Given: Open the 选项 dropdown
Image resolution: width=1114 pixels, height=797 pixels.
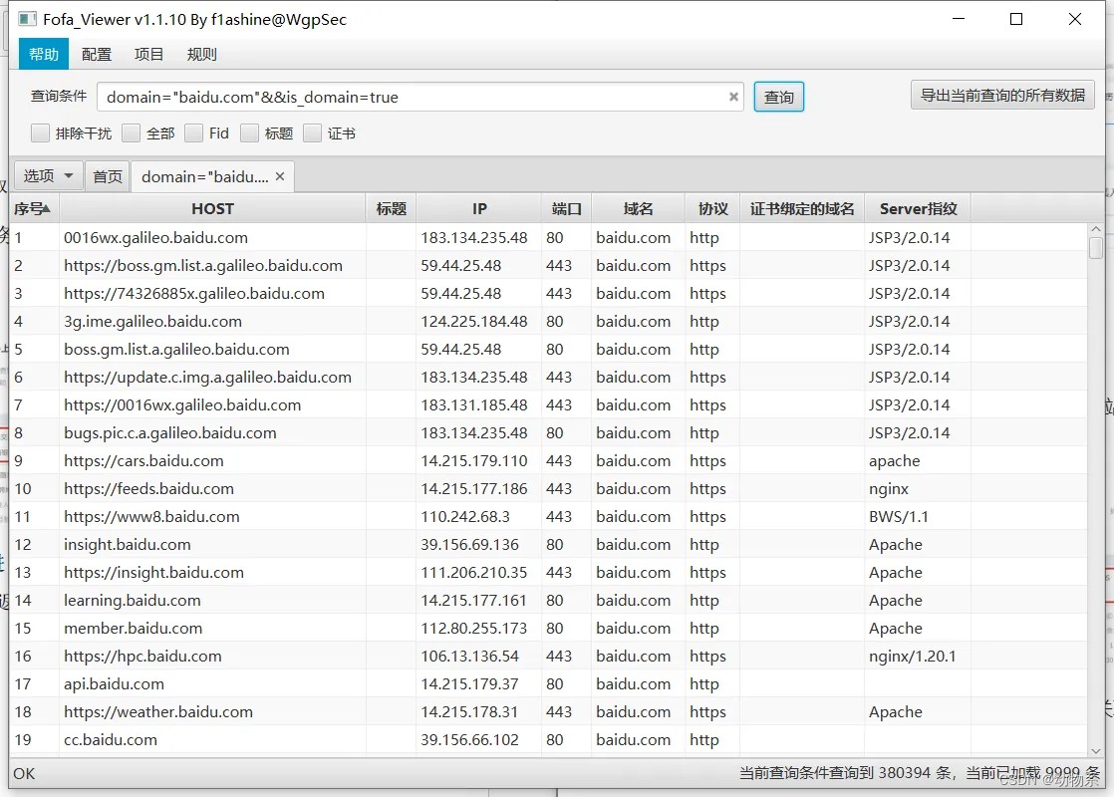Looking at the screenshot, I should point(48,175).
